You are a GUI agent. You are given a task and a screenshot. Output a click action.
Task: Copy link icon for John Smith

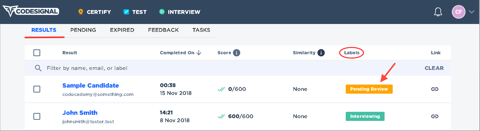tap(435, 116)
